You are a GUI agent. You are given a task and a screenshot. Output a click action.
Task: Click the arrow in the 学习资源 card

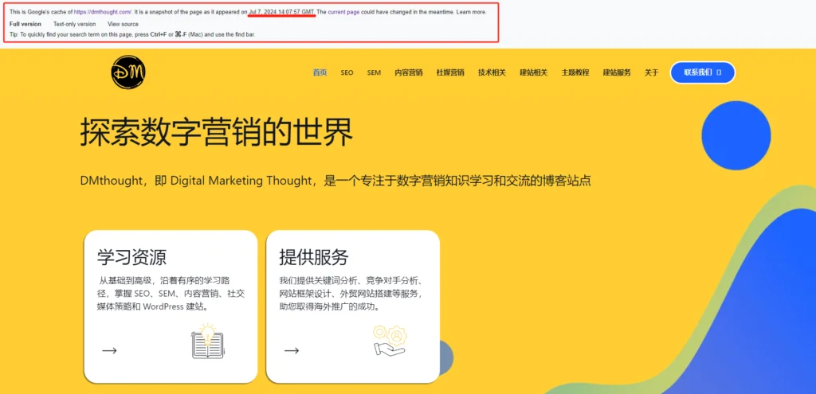109,350
